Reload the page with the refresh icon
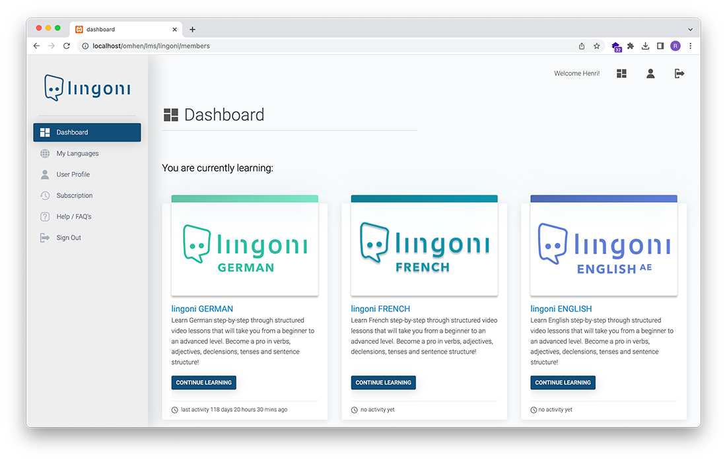Image resolution: width=727 pixels, height=462 pixels. [x=67, y=46]
